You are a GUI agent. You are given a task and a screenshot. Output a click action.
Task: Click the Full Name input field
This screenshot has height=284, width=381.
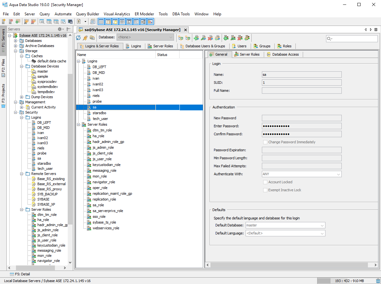point(301,91)
